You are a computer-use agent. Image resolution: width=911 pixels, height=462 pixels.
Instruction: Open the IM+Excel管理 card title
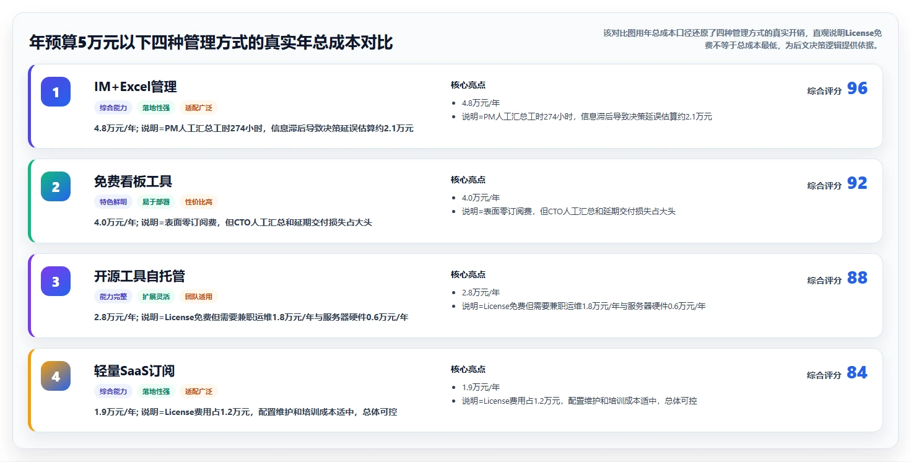click(x=135, y=87)
